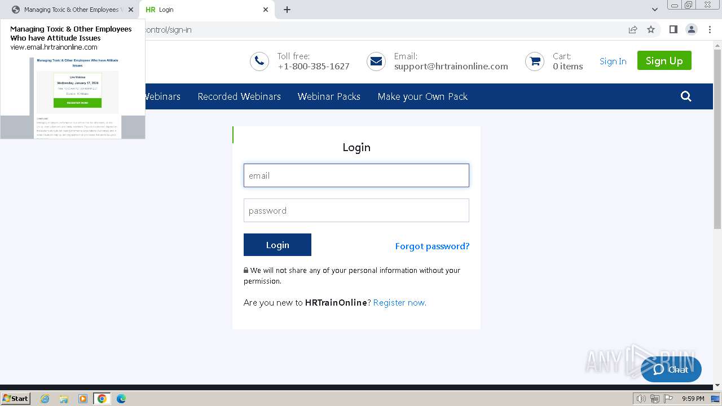Click the +1-800-385-1627 phone number
The height and width of the screenshot is (406, 722).
tap(314, 66)
